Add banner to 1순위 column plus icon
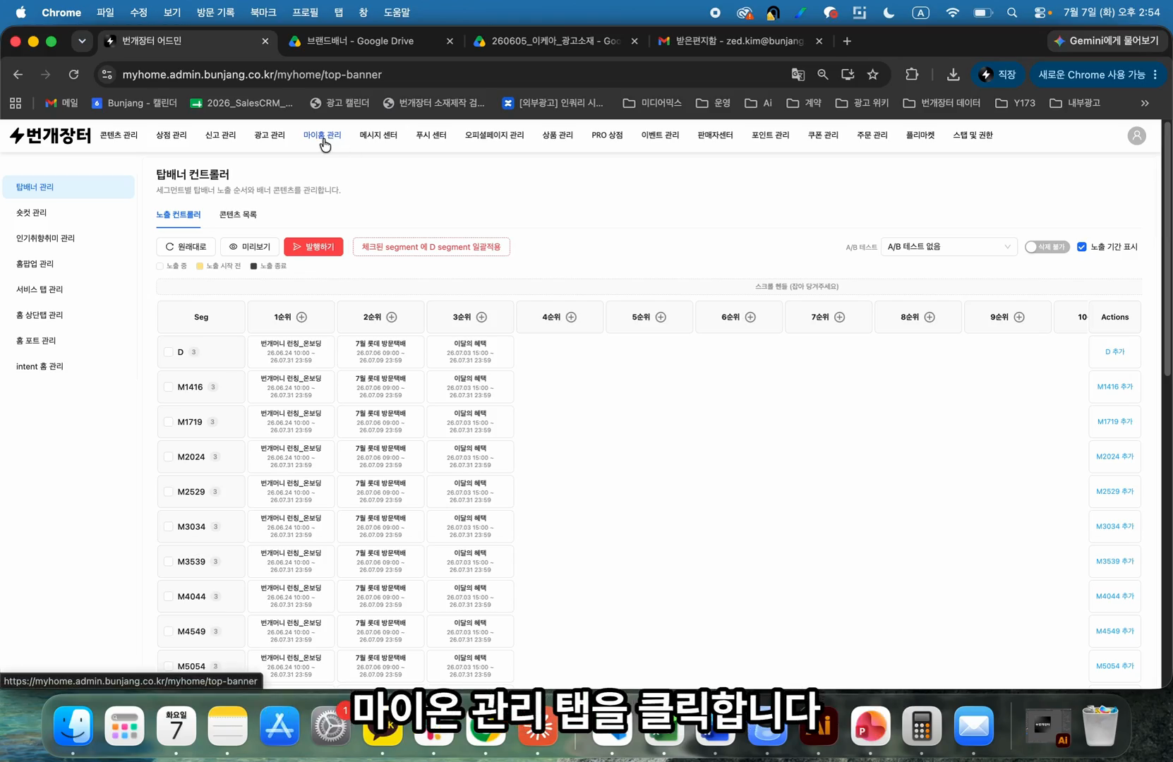This screenshot has height=762, width=1173. coord(302,317)
